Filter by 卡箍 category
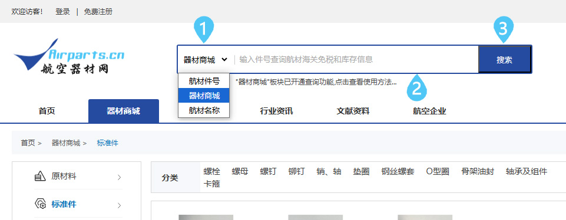Image resolution: width=566 pixels, height=220 pixels. 212,184
